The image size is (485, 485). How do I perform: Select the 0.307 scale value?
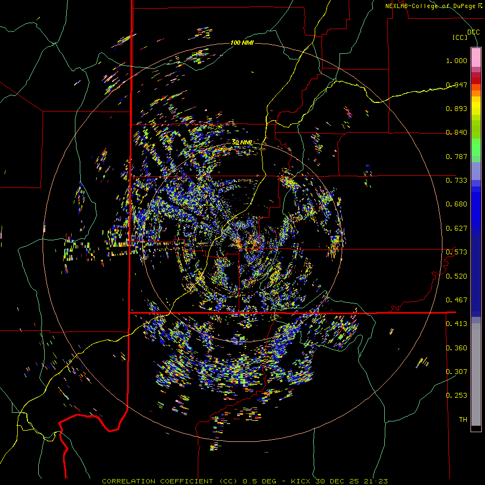(456, 371)
